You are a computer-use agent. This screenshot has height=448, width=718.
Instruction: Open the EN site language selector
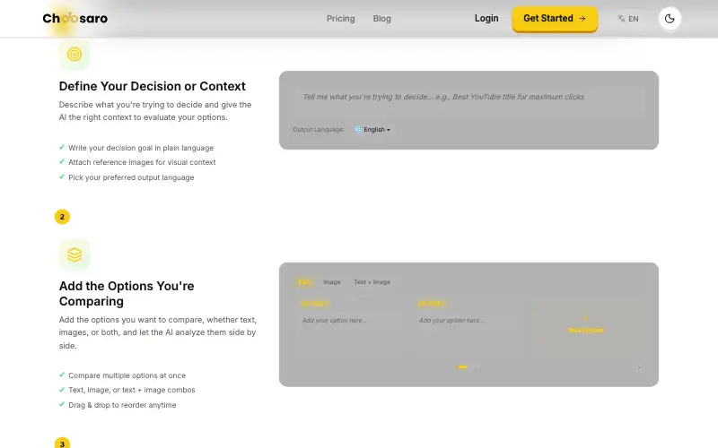(627, 19)
